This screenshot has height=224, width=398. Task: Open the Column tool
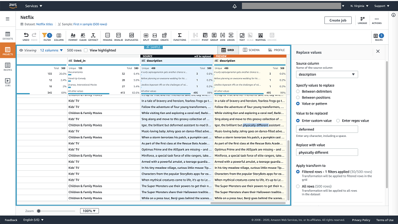tap(59, 36)
